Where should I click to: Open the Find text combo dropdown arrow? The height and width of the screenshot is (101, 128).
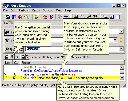[121, 31]
